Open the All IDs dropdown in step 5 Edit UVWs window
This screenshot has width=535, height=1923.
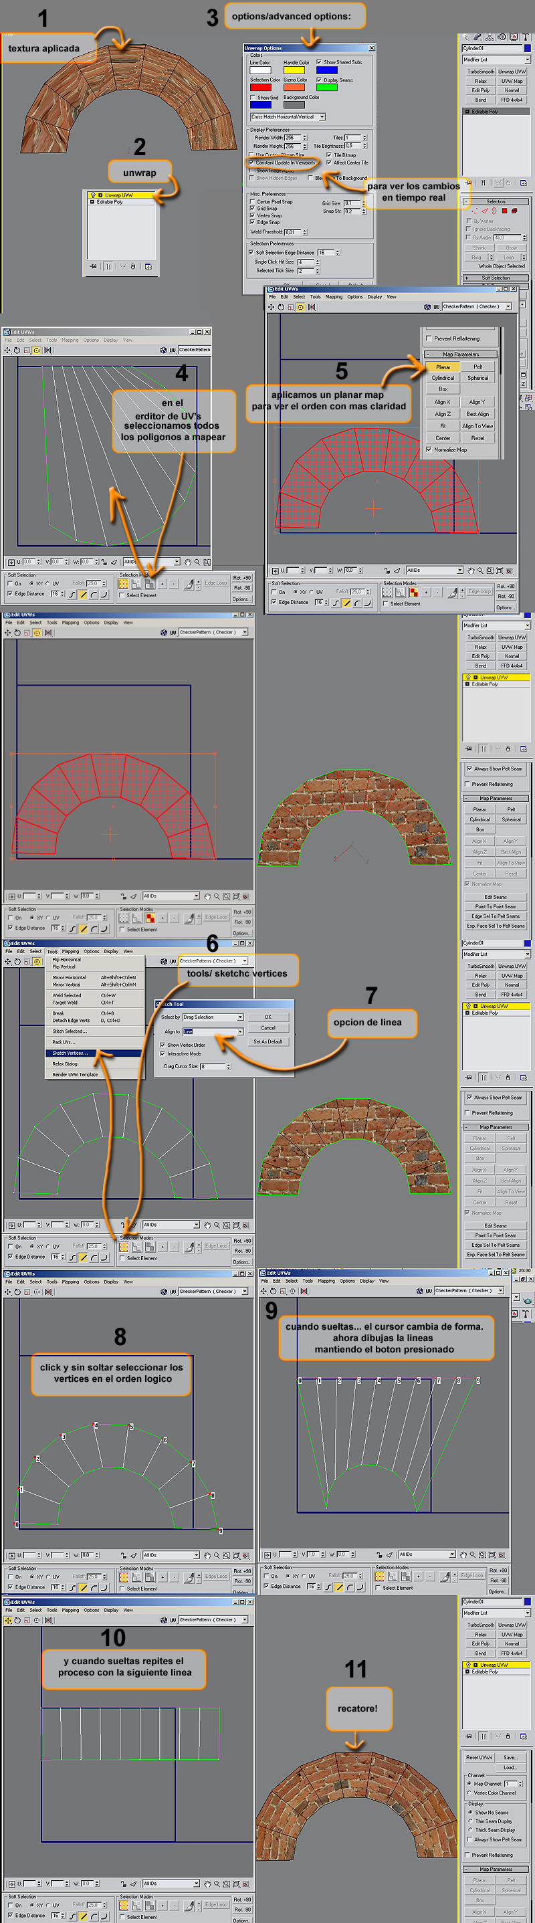tap(434, 571)
